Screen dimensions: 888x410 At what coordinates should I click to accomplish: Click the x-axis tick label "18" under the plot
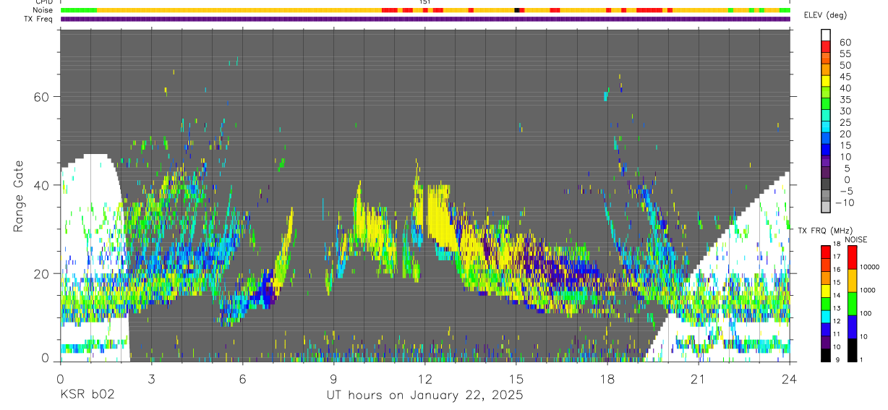click(x=607, y=379)
